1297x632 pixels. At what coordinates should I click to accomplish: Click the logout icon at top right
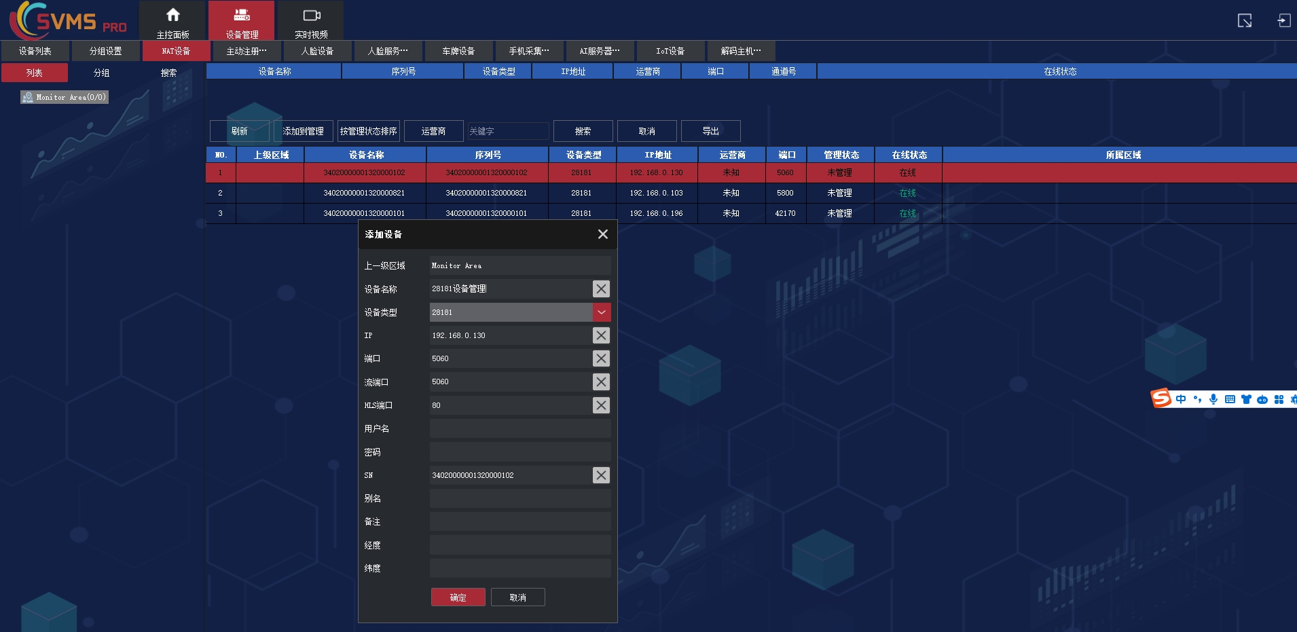1283,20
